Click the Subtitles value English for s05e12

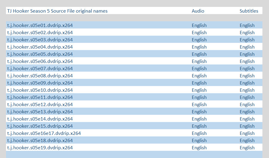pyautogui.click(x=247, y=105)
